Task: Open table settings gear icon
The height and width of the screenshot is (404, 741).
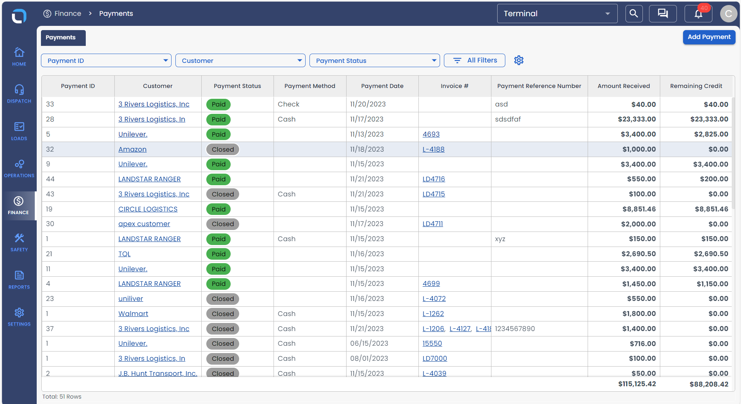Action: [x=518, y=60]
